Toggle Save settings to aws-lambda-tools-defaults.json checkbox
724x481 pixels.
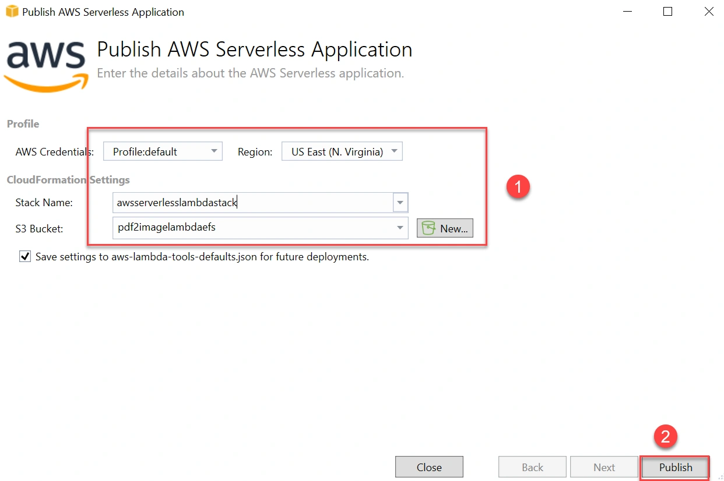[x=25, y=256]
